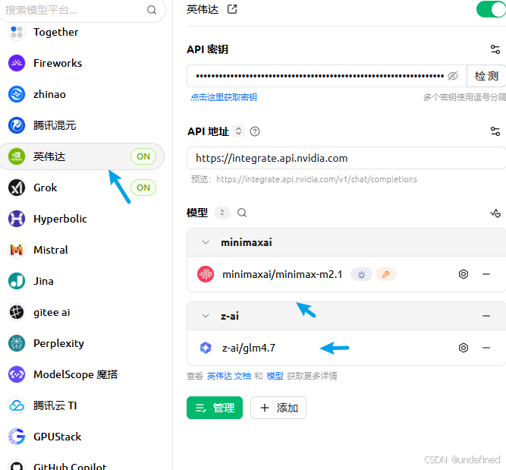Open API 地址 settings sliders icon

click(495, 131)
